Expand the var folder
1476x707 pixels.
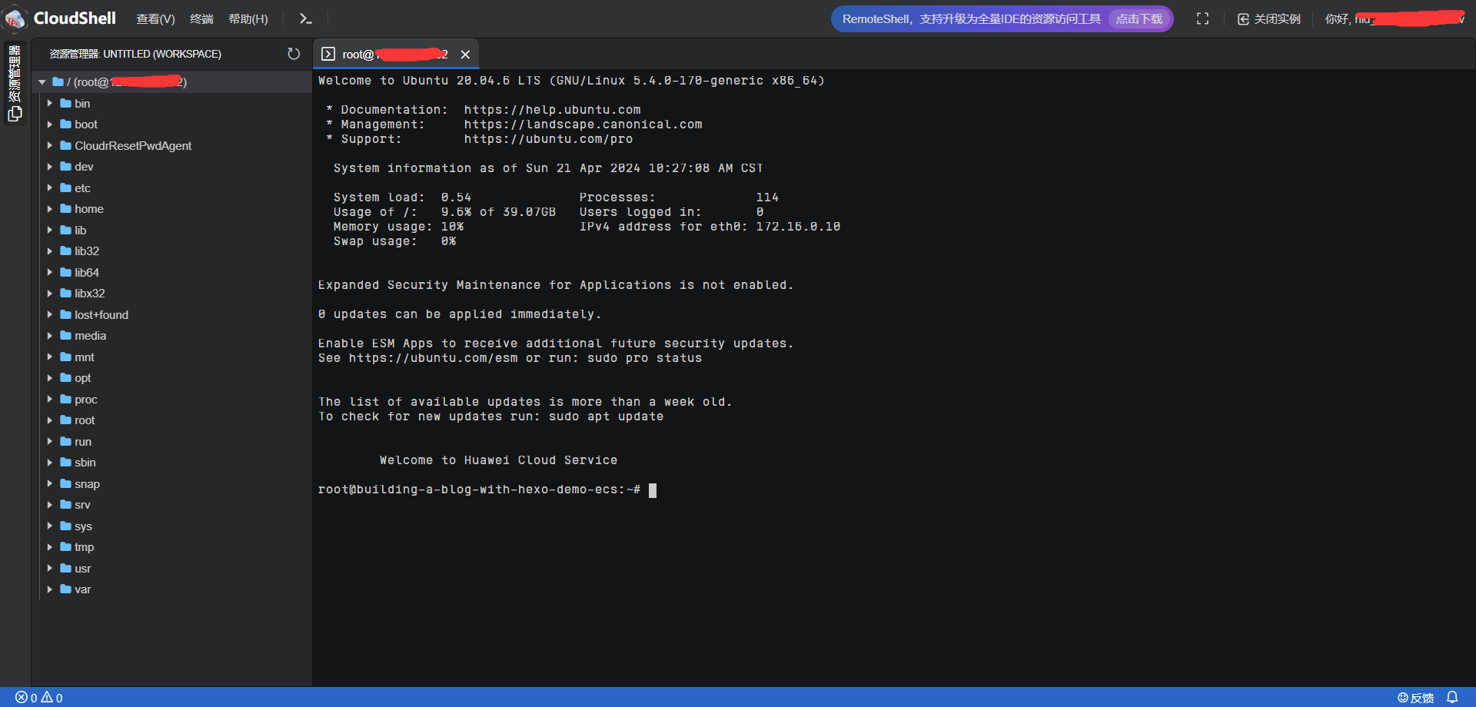[50, 589]
